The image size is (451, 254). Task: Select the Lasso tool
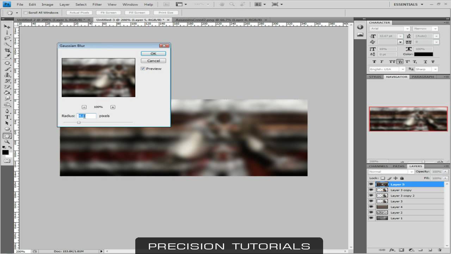7,38
